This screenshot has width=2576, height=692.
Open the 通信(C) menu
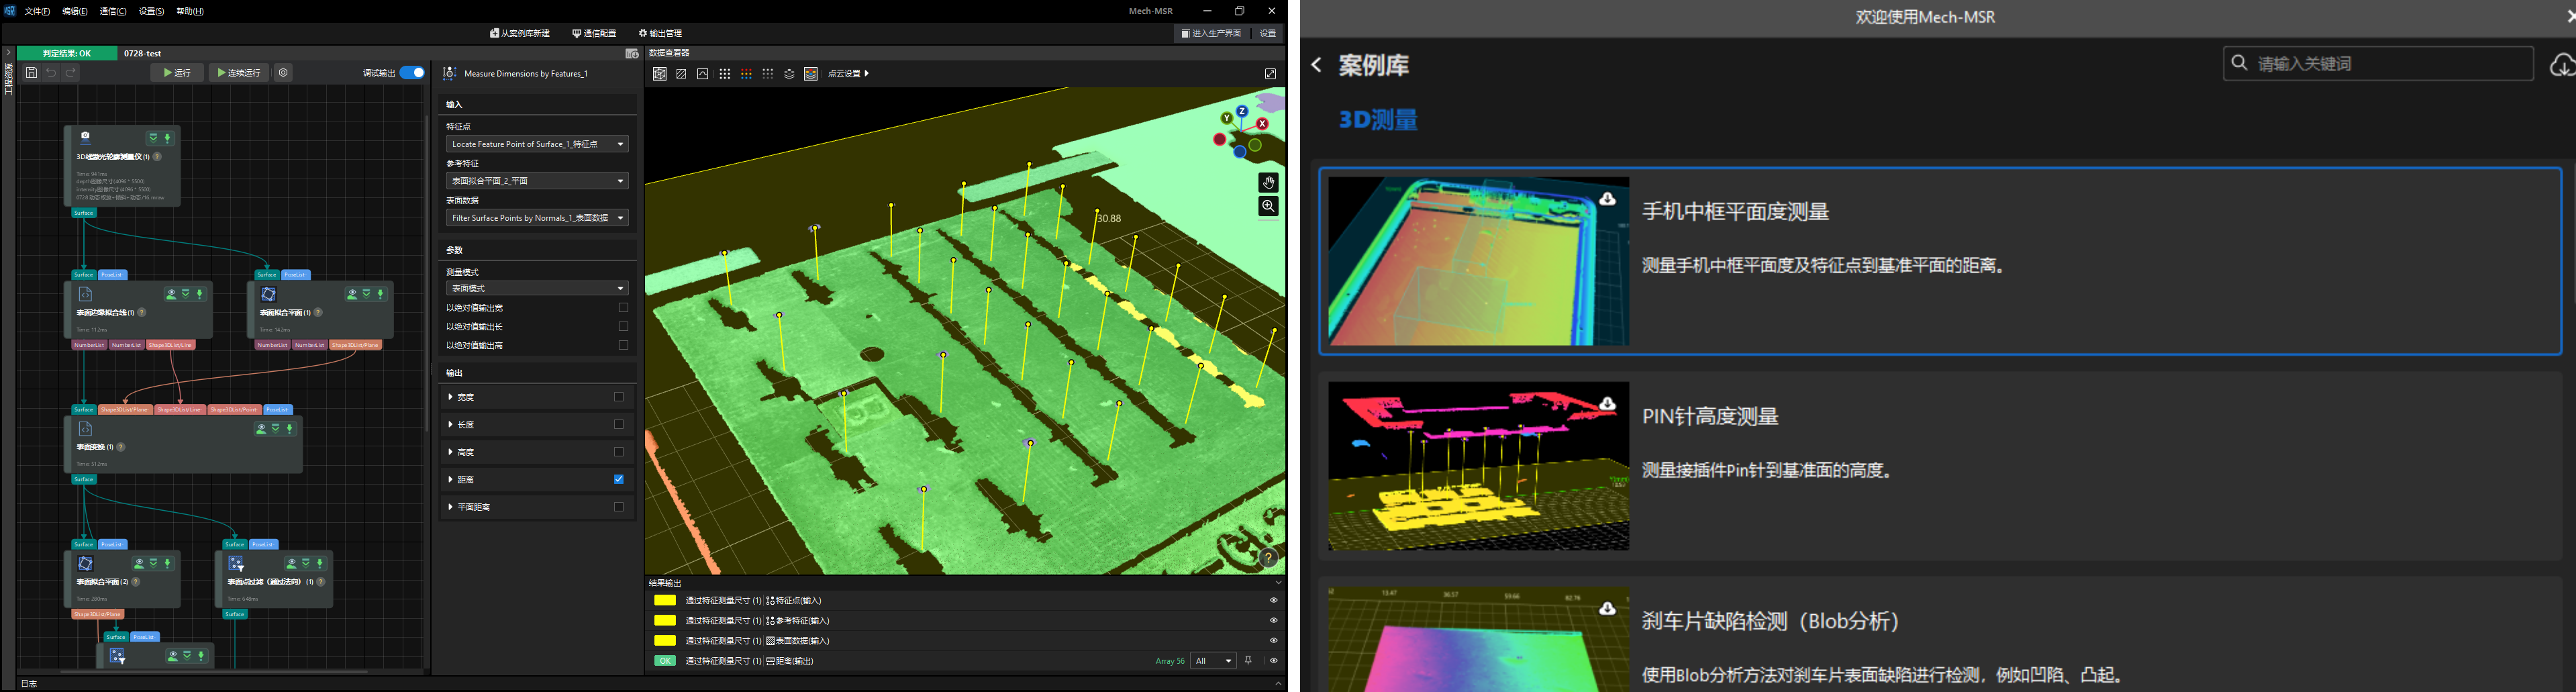coord(113,12)
